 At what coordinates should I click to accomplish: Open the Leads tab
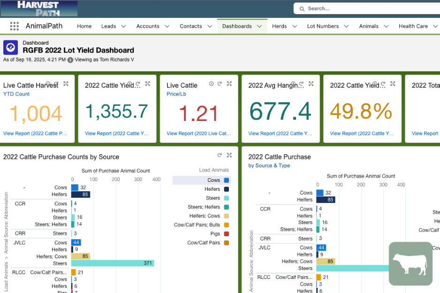click(x=109, y=26)
